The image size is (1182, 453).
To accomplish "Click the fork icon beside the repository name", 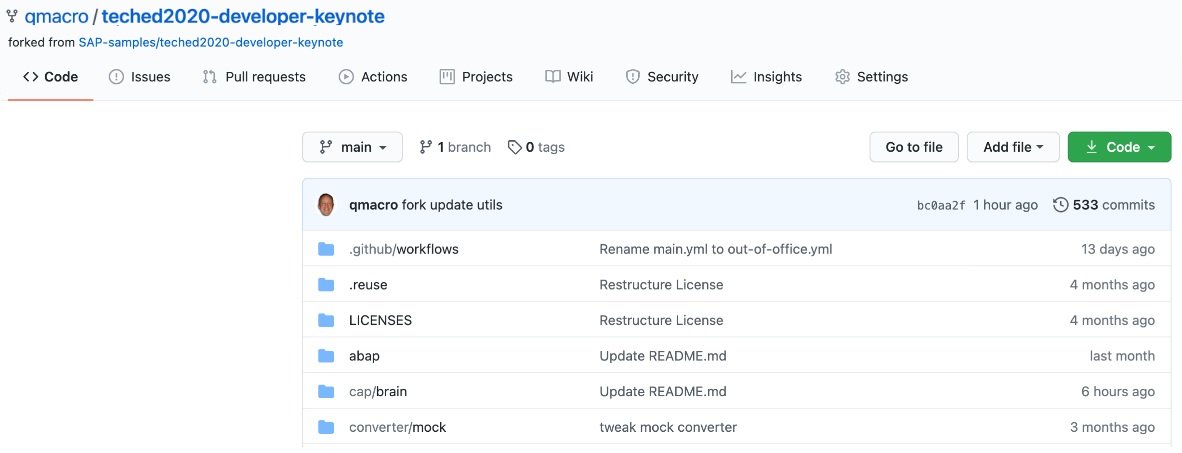I will pos(12,16).
